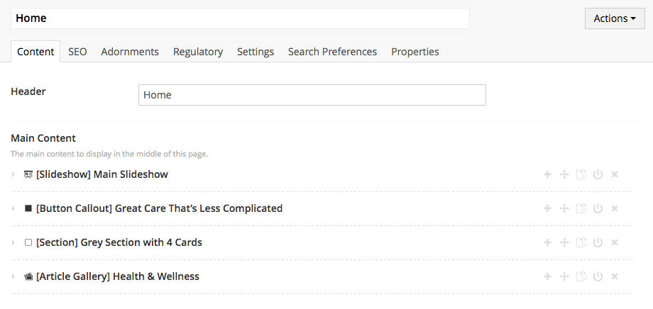Screen dimensions: 653x309
Task: Click the Article Gallery Health & Wellness title
Action: pyautogui.click(x=117, y=276)
